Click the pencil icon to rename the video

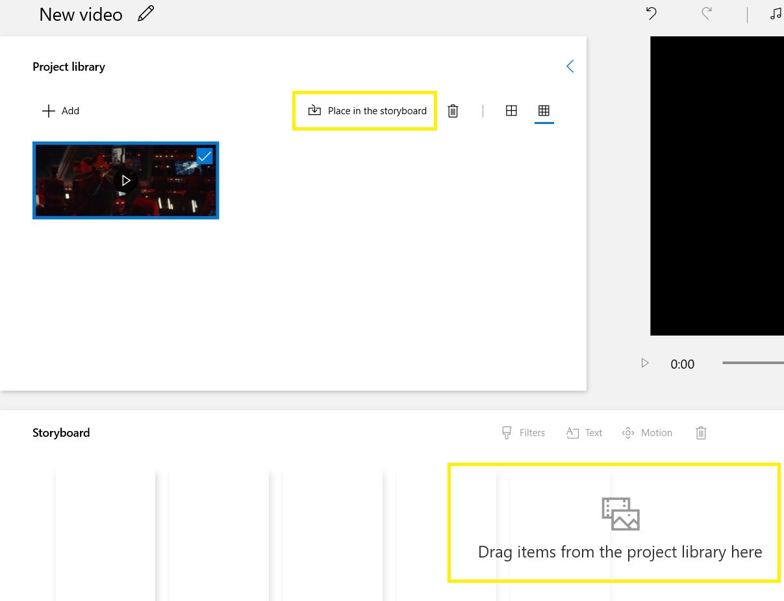[145, 14]
